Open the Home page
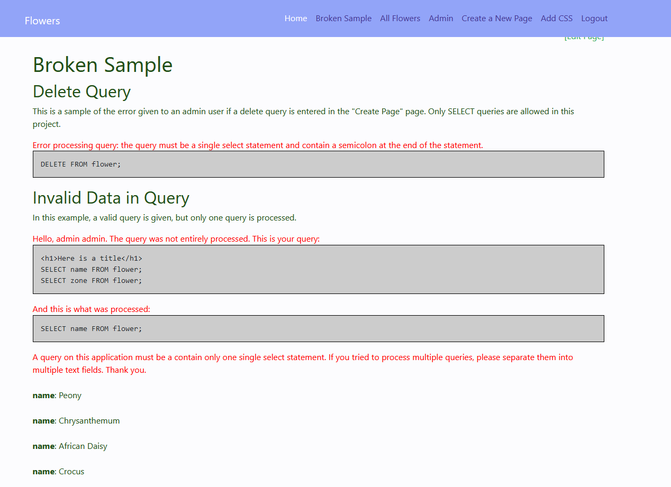Image resolution: width=671 pixels, height=487 pixels. (295, 18)
